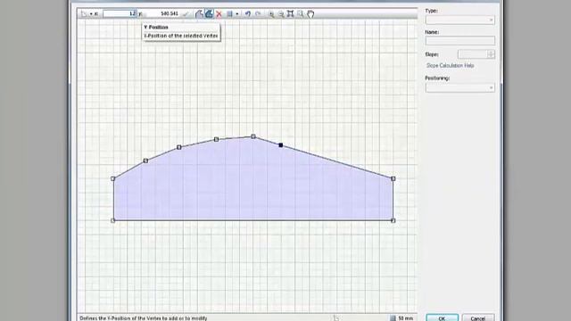Click the X position input field
571x321 pixels.
click(x=120, y=14)
